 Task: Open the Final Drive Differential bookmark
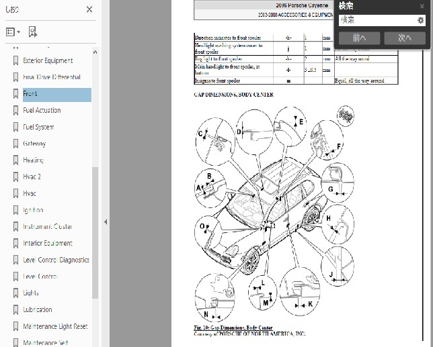(52, 77)
